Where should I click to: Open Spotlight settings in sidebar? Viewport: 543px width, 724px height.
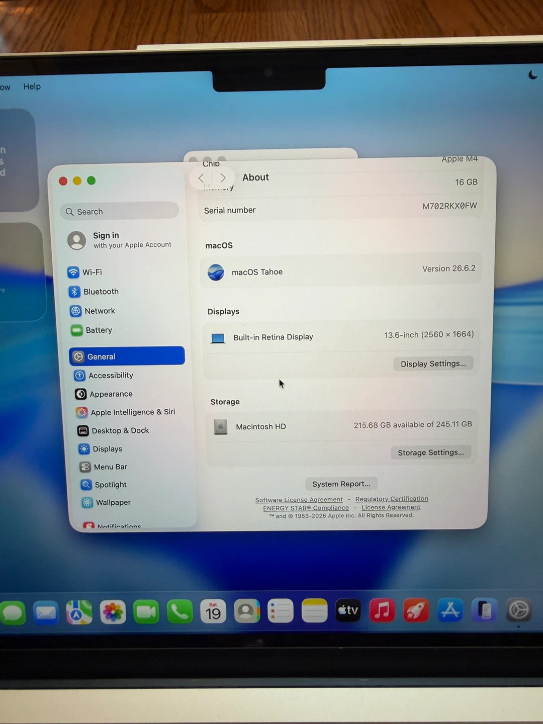pos(104,485)
